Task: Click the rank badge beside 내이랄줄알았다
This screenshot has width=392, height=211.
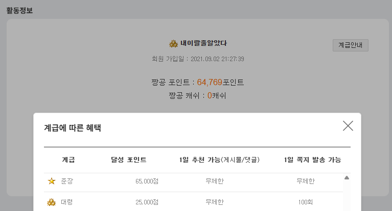Action: click(x=173, y=43)
